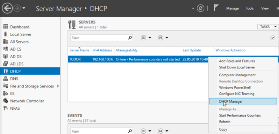This screenshot has width=279, height=134.
Task: Open the Events list criteria options icon
Action: (143, 131)
